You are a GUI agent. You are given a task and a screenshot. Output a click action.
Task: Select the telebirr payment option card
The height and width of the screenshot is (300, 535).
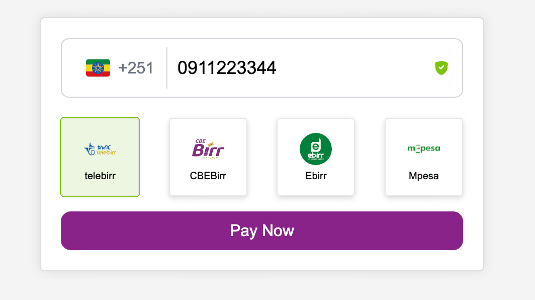pos(100,157)
